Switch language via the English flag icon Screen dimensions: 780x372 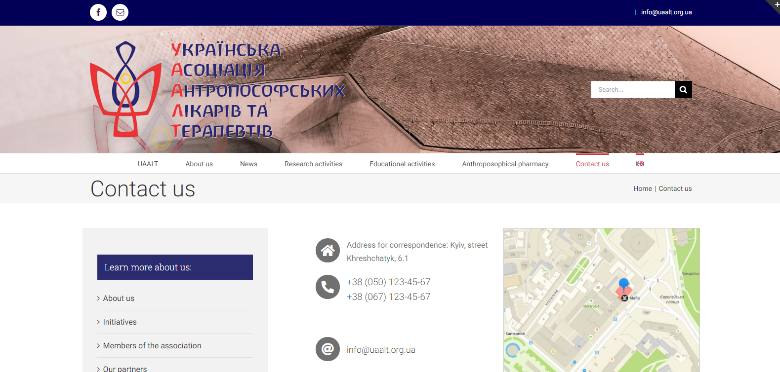pyautogui.click(x=640, y=164)
